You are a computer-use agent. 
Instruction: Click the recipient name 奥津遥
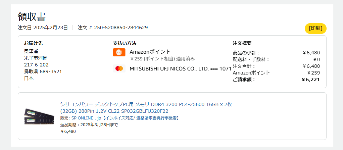click(31, 51)
